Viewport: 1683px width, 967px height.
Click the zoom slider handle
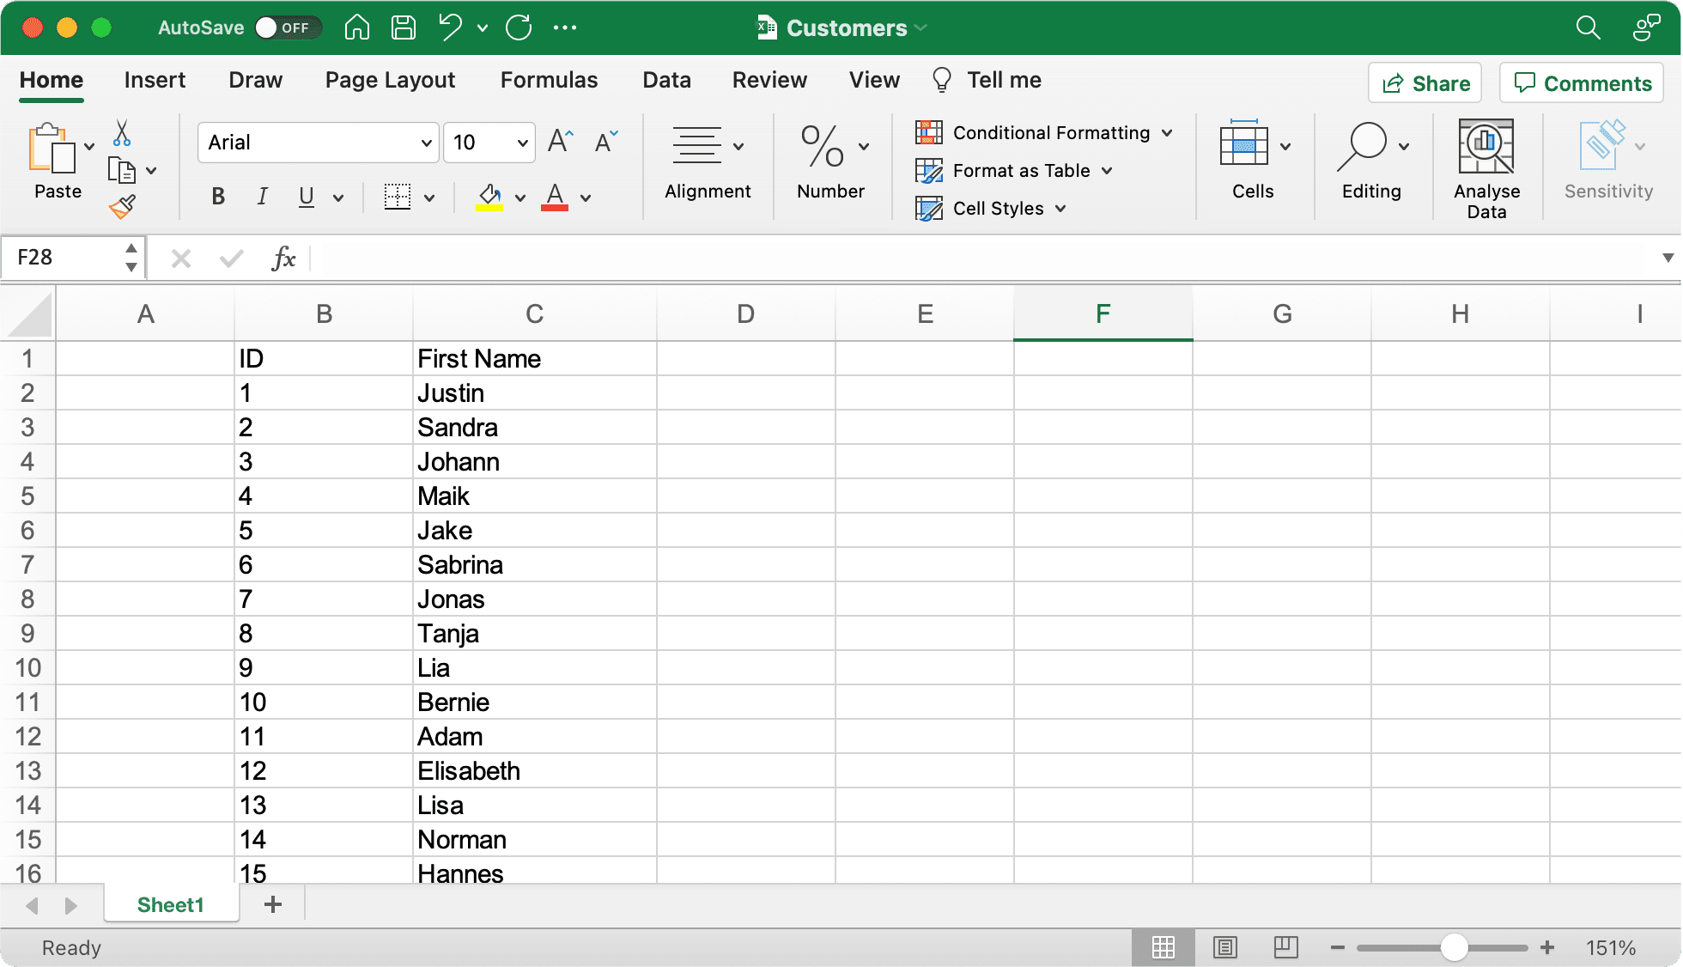point(1453,947)
